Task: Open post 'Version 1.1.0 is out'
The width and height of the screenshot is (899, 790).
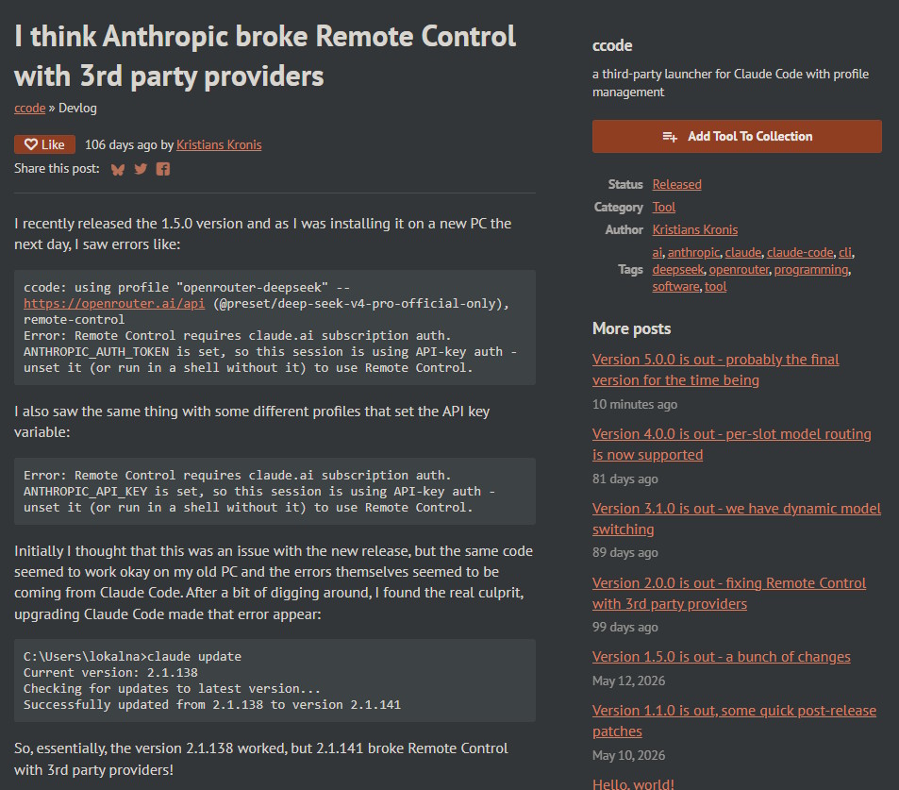Action: pyautogui.click(x=734, y=720)
